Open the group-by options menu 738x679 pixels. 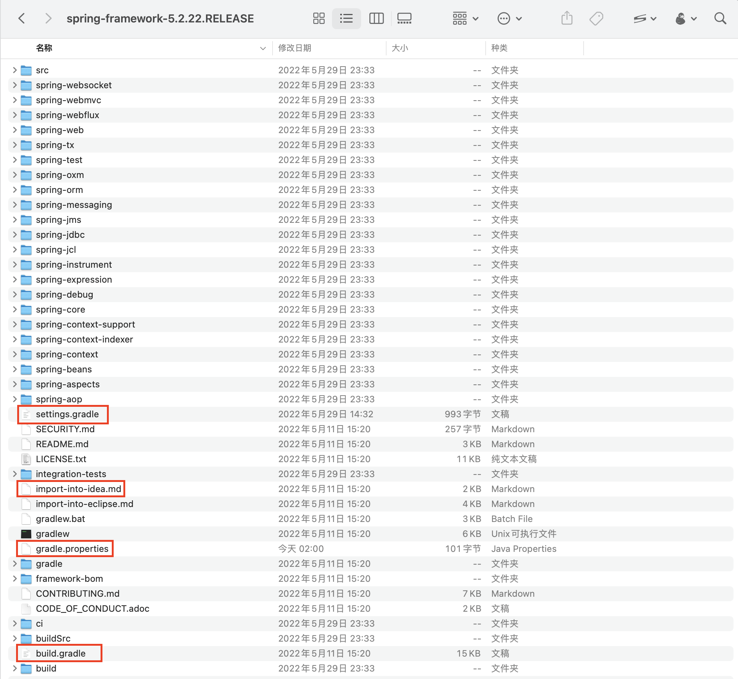point(465,18)
